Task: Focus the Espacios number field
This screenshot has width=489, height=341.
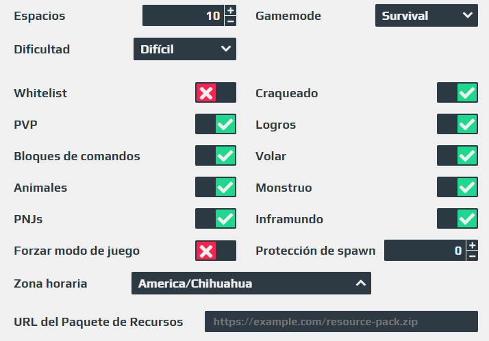Action: (183, 16)
